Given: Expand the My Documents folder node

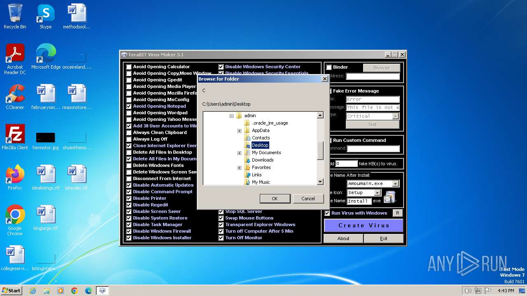Looking at the screenshot, I should point(239,153).
